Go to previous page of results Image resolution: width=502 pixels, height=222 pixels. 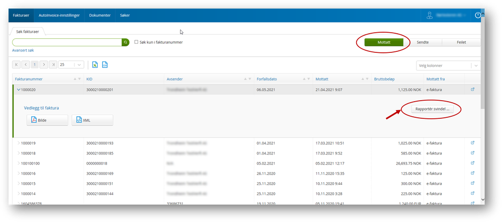click(x=26, y=65)
